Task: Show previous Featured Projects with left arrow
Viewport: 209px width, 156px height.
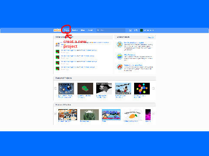Action: [x=55, y=88]
